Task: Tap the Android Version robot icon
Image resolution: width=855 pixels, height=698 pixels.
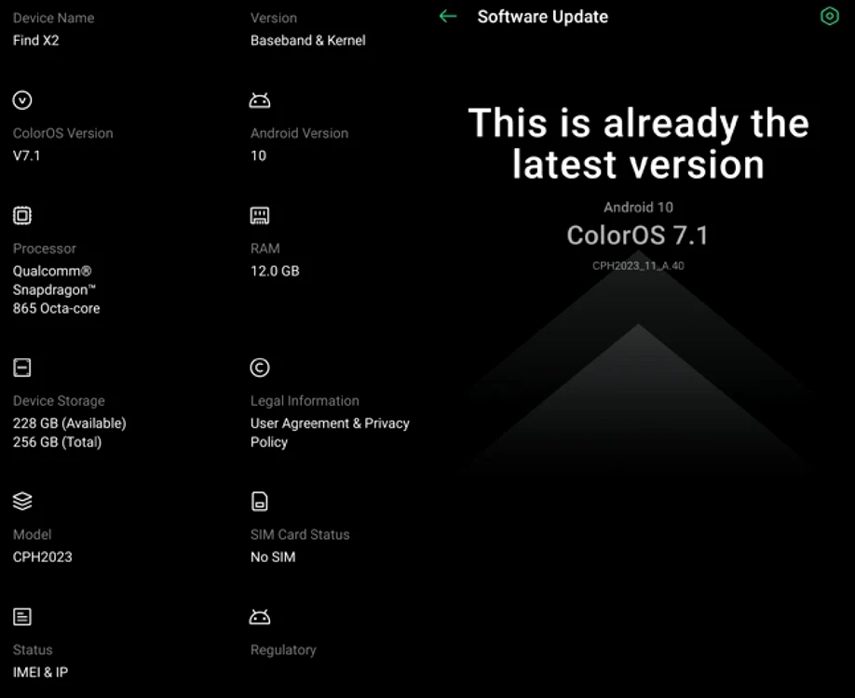Action: [260, 101]
